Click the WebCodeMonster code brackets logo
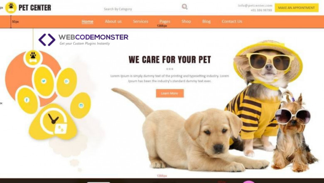The width and height of the screenshot is (324, 183). [x=47, y=40]
